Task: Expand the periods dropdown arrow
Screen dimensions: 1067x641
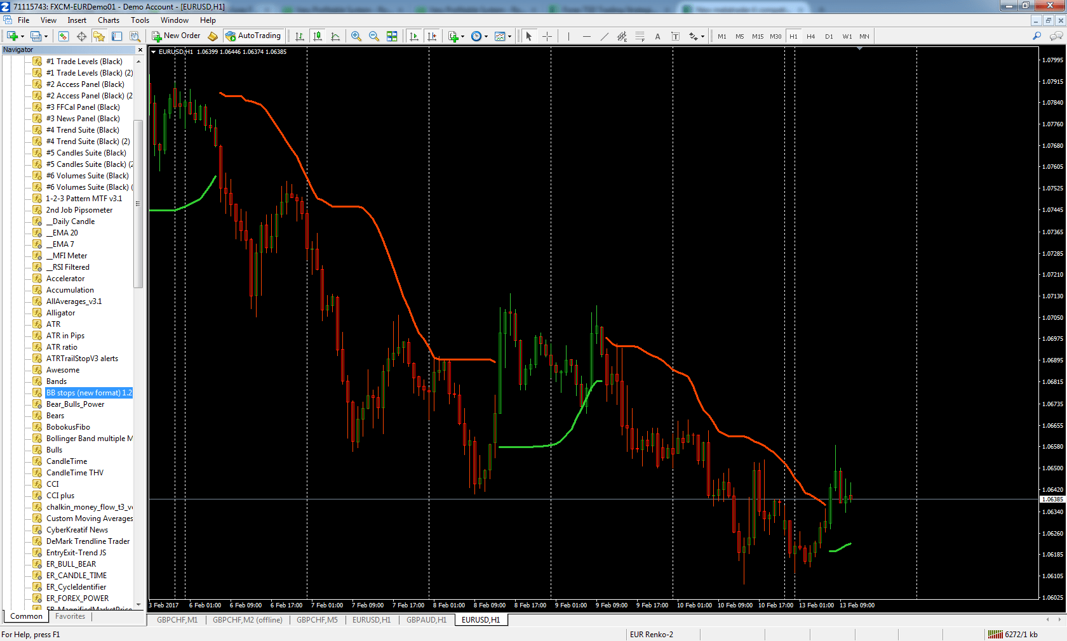Action: click(486, 36)
